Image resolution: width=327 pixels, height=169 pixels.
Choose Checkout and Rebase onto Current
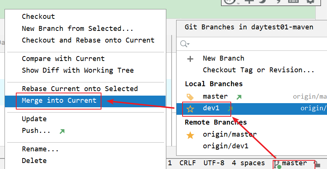point(88,40)
